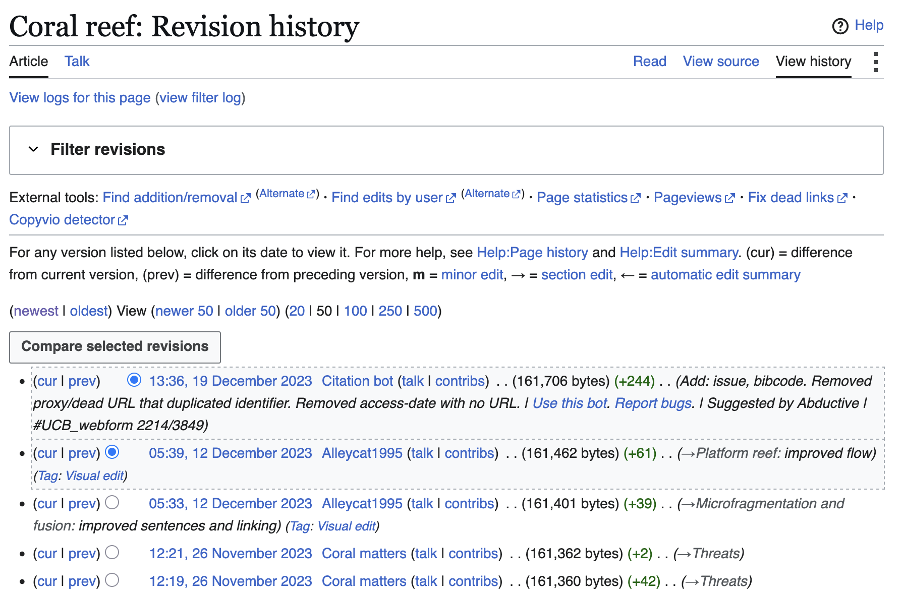903x595 pixels.
Task: Open the Fix dead links tool
Action: click(798, 198)
